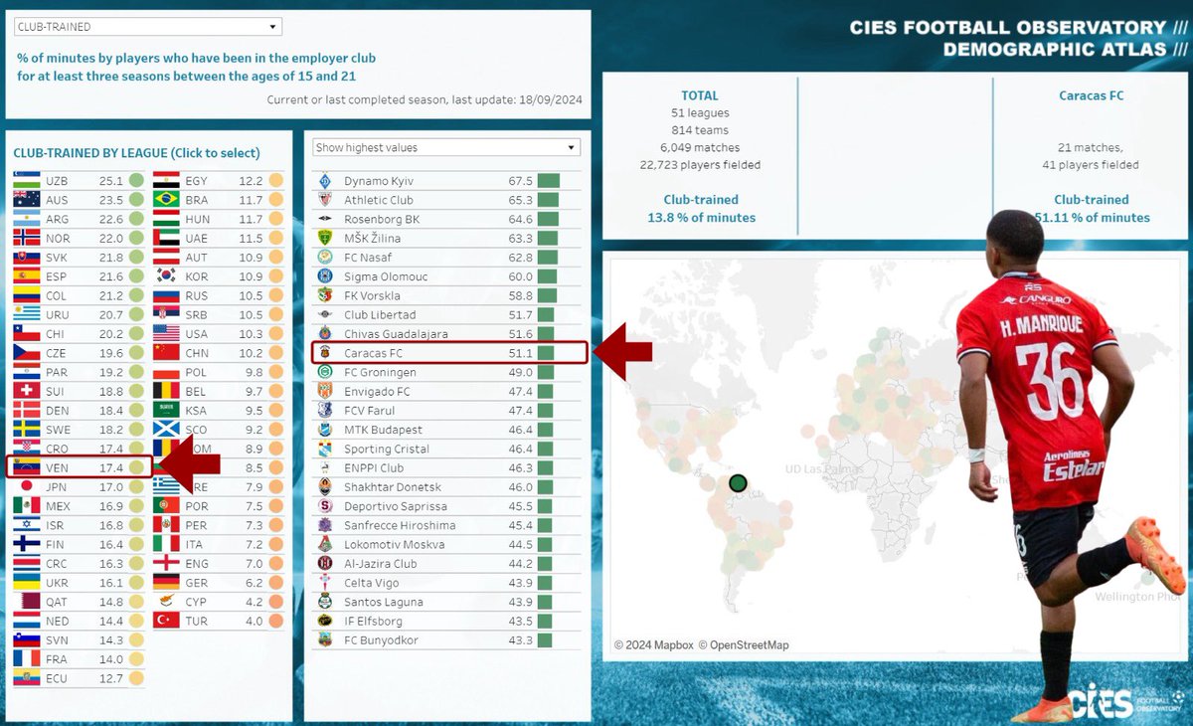
Task: Click the Turkey flag next to TUR
Action: pyautogui.click(x=166, y=621)
